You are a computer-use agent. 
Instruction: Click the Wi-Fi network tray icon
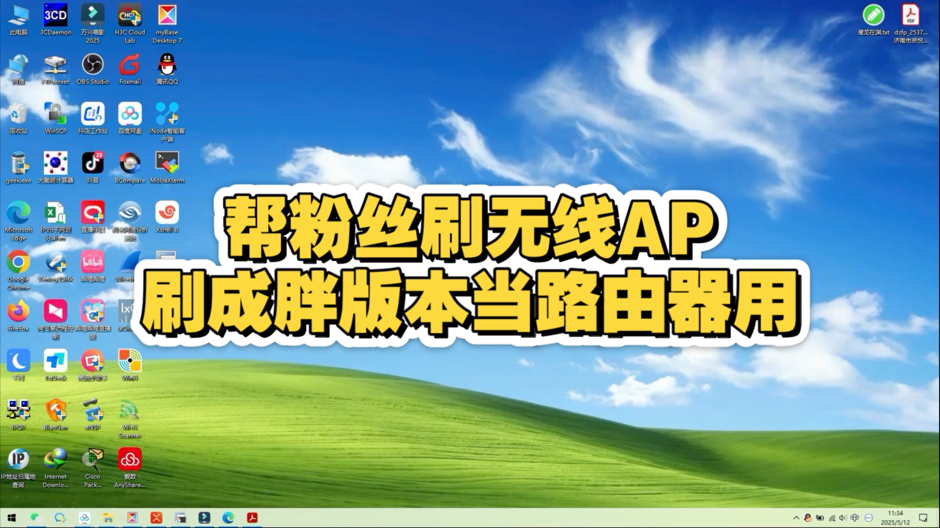click(832, 518)
